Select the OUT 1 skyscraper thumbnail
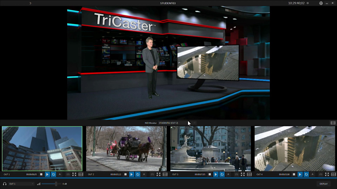The image size is (337, 189). 42,149
